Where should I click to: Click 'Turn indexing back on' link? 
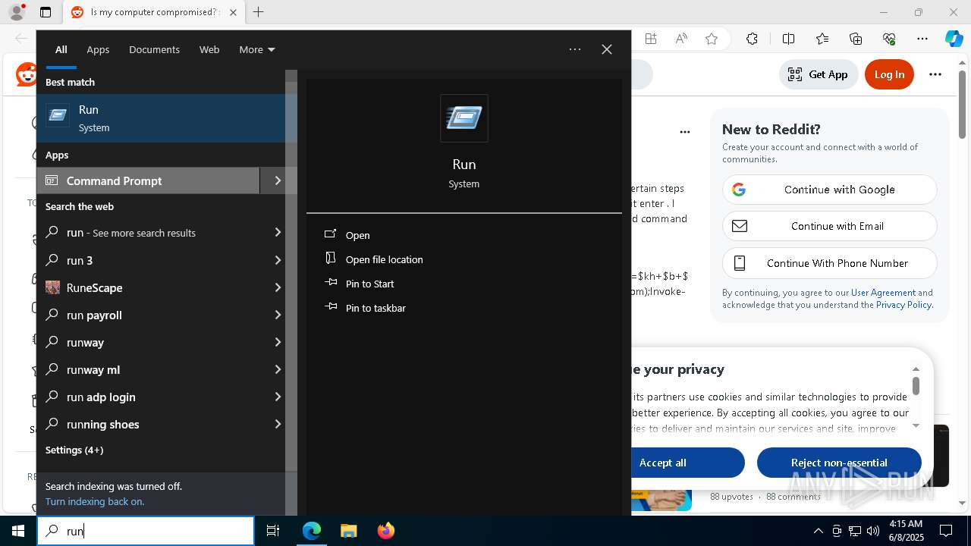click(95, 501)
